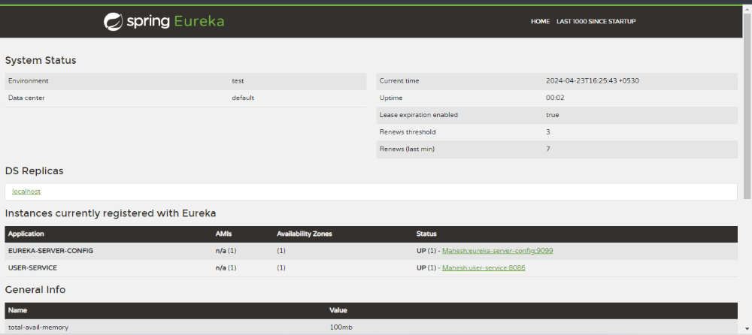Click the DS Replicas heading
Image resolution: width=752 pixels, height=335 pixels.
click(34, 171)
